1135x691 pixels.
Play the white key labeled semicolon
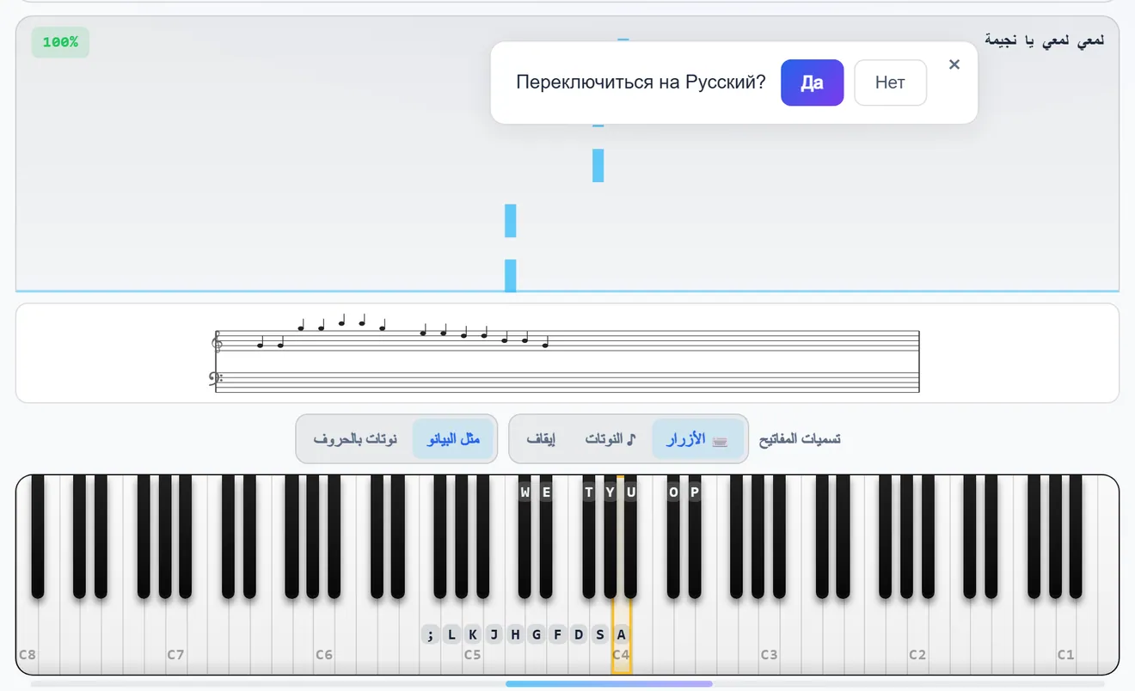tap(431, 636)
